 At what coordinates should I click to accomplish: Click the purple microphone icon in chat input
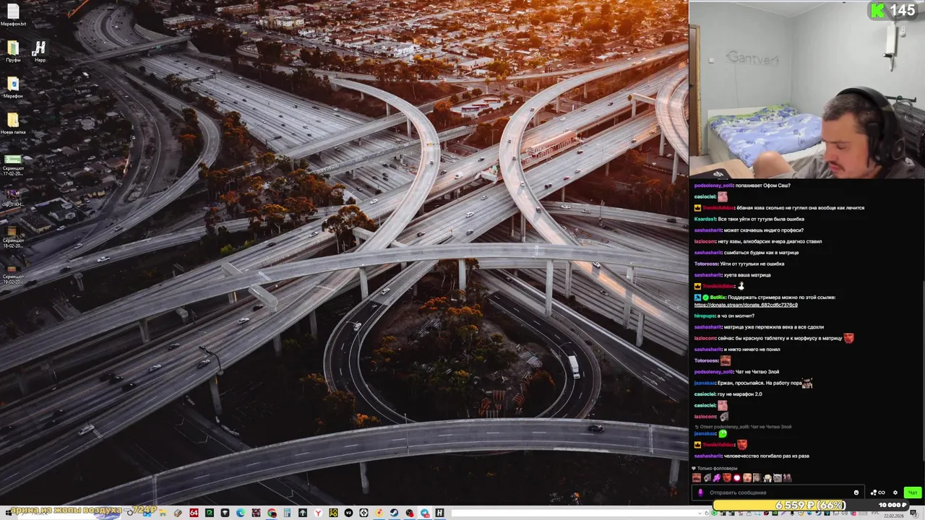700,493
